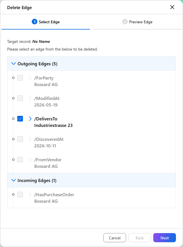Select the /FromVendor edge label

click(48, 160)
